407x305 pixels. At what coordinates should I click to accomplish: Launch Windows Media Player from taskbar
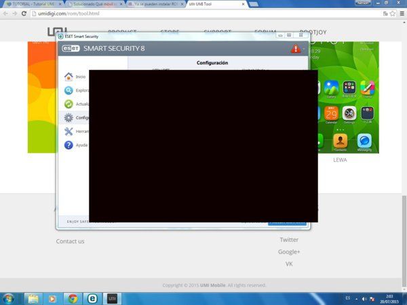(x=52, y=299)
